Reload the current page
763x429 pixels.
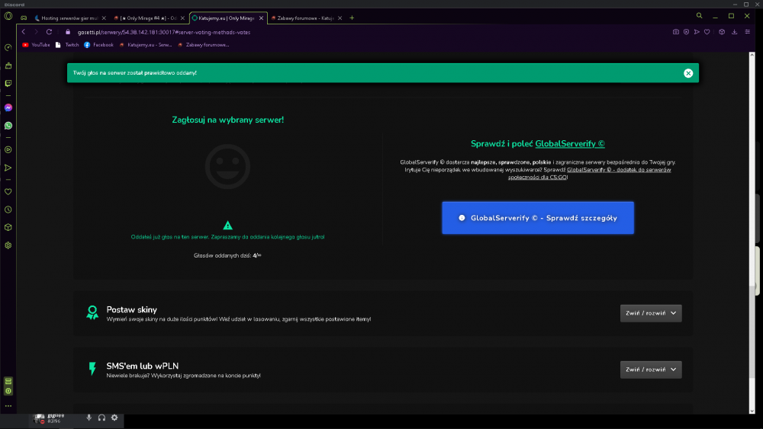[49, 32]
